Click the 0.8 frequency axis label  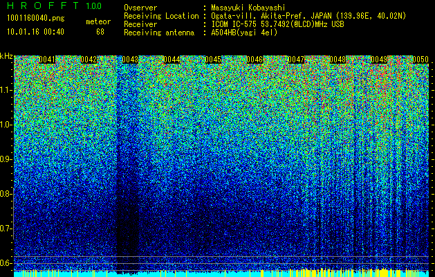click(x=6, y=194)
